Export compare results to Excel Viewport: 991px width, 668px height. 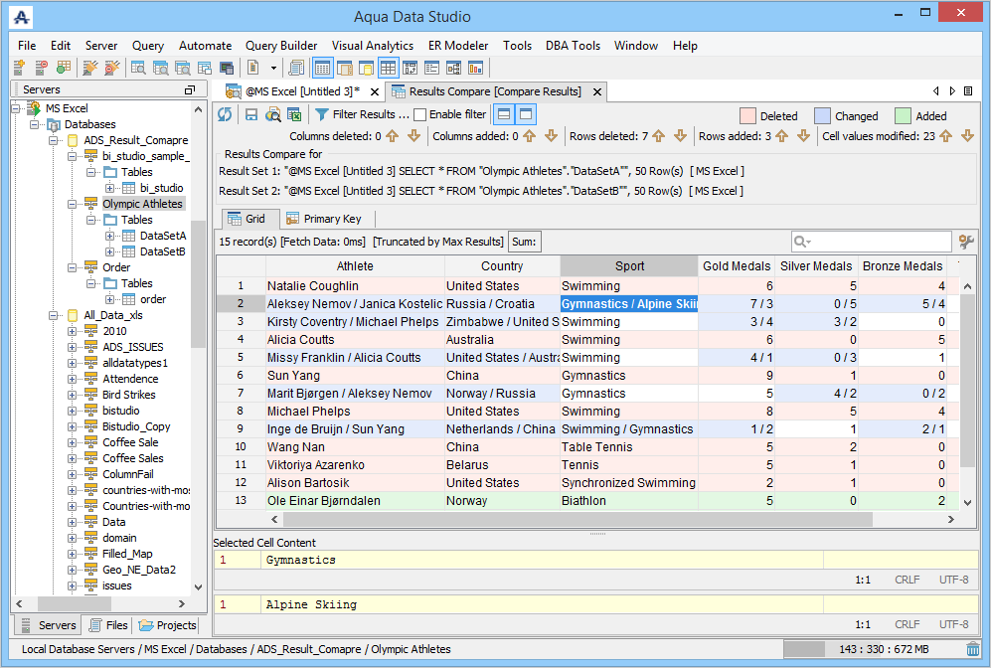293,114
